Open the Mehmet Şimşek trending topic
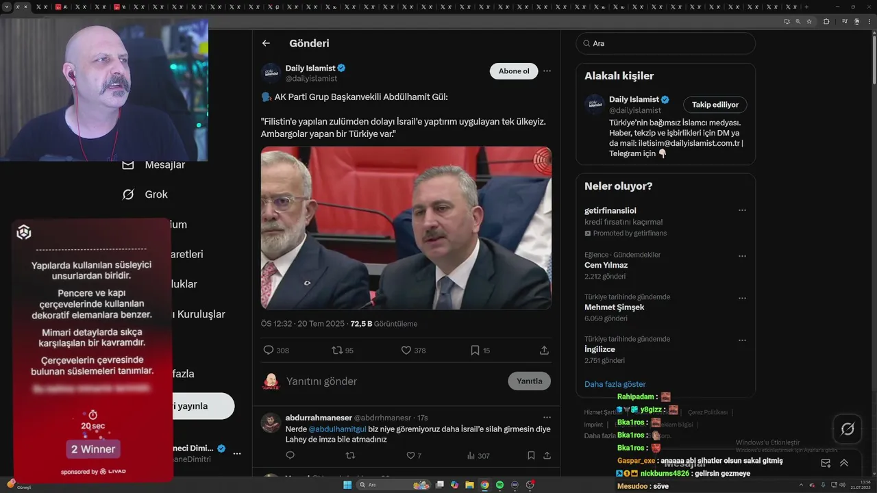This screenshot has width=877, height=493. (614, 307)
